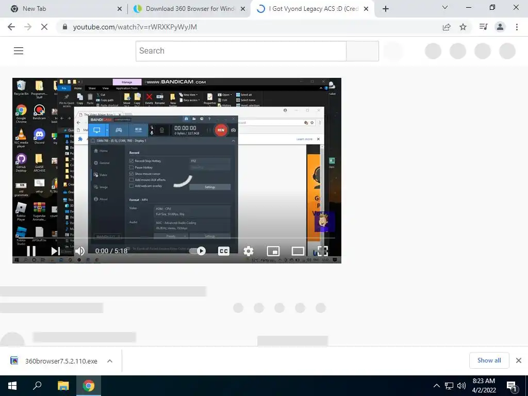Click the search submit button
Screen dimensions: 528x396
point(362,51)
